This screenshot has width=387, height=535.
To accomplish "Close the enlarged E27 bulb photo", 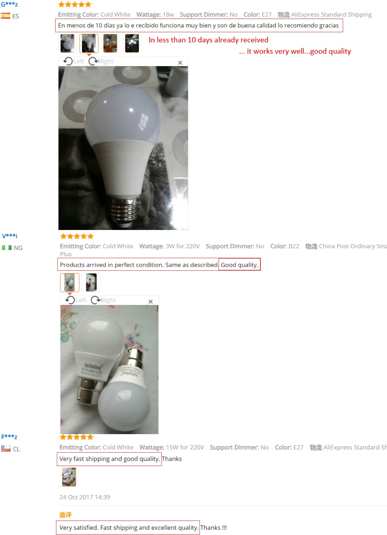I will 180,63.
